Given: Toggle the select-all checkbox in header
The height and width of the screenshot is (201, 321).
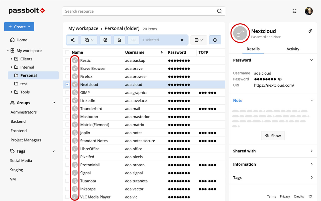Looking at the screenshot, I should tap(67, 52).
